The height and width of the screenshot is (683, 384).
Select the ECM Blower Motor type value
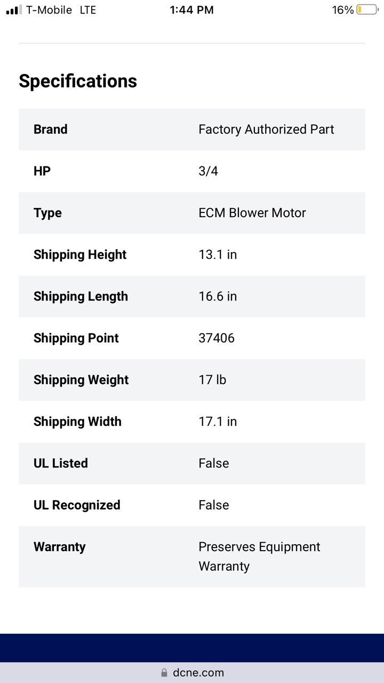click(252, 212)
